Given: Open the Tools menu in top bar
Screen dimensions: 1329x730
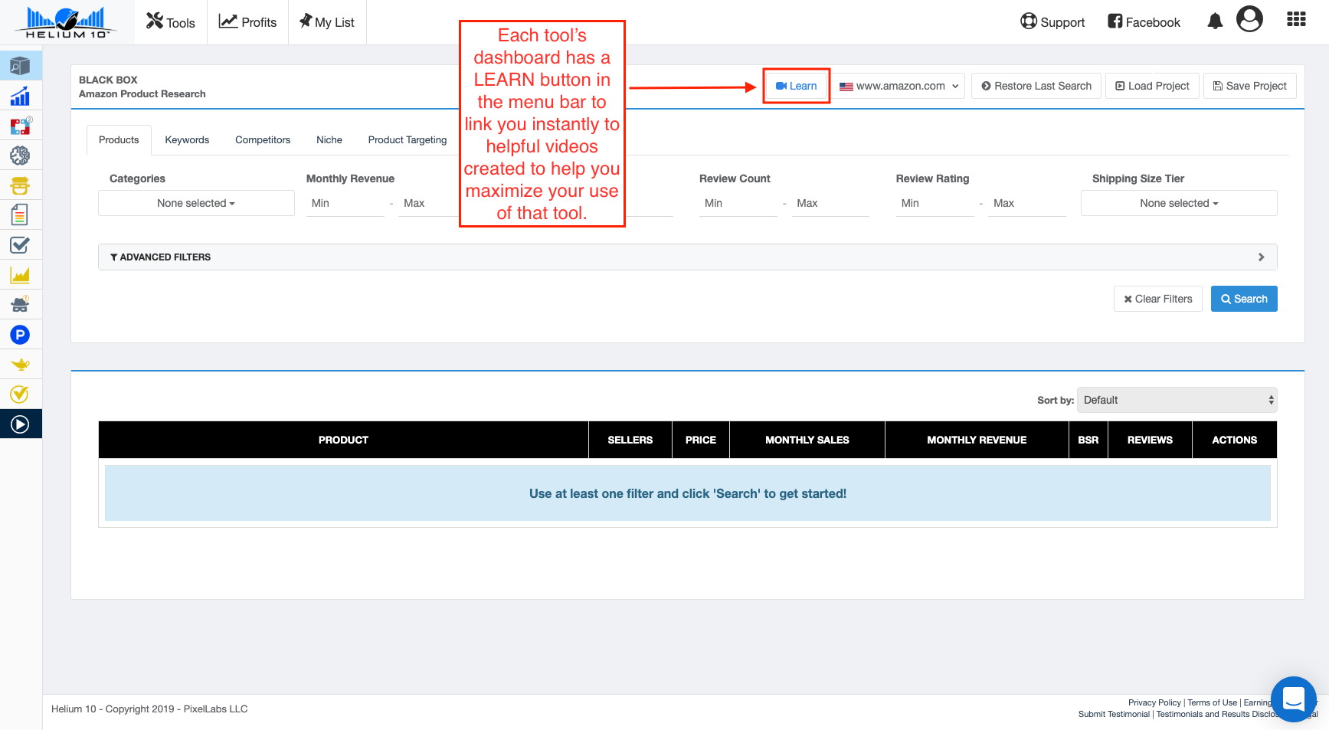Looking at the screenshot, I should pyautogui.click(x=171, y=22).
